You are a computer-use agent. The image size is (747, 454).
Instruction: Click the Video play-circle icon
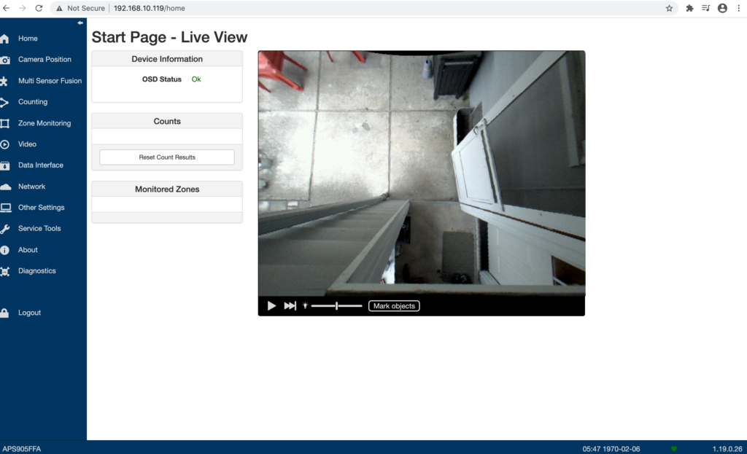coord(5,145)
